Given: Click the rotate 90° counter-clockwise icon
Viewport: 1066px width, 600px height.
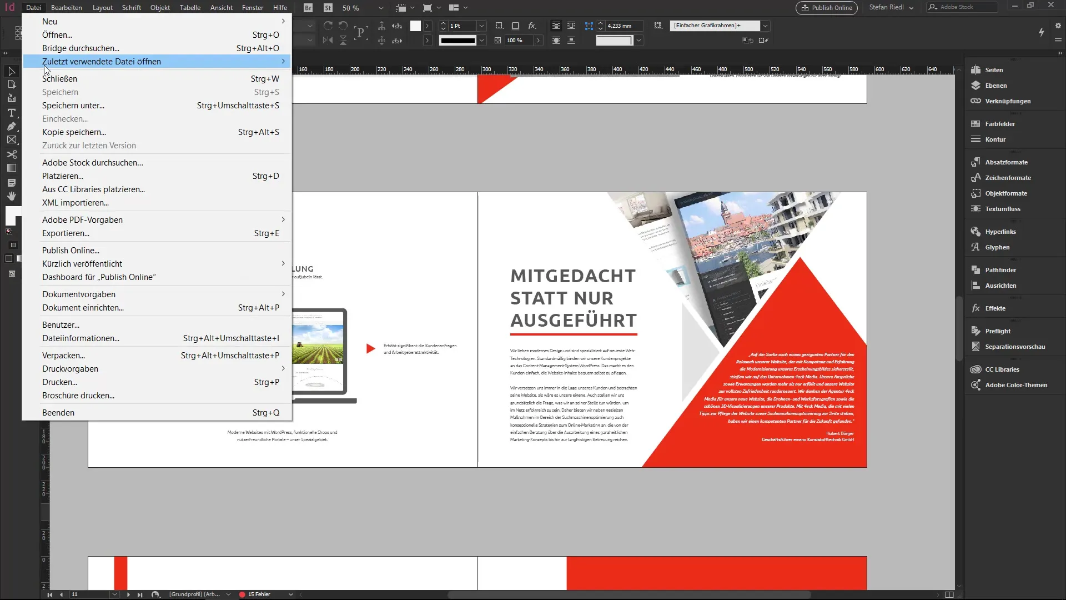Looking at the screenshot, I should pyautogui.click(x=343, y=26).
